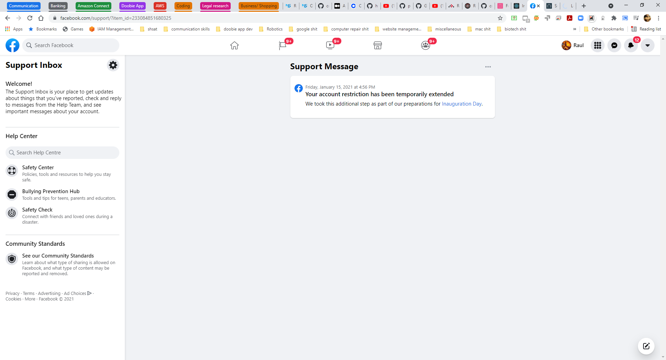
Task: Open Raul's profile
Action: (x=573, y=45)
